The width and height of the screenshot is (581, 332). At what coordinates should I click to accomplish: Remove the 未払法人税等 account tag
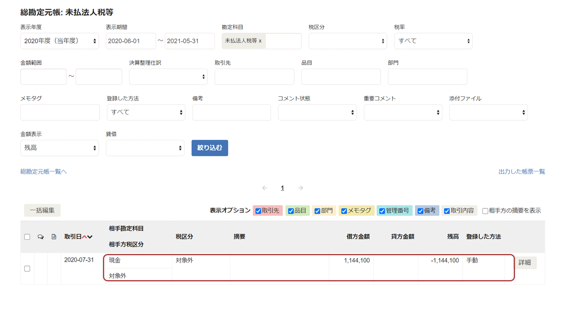(x=260, y=41)
